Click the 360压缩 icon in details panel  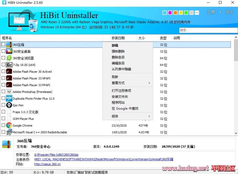[x=6, y=144]
